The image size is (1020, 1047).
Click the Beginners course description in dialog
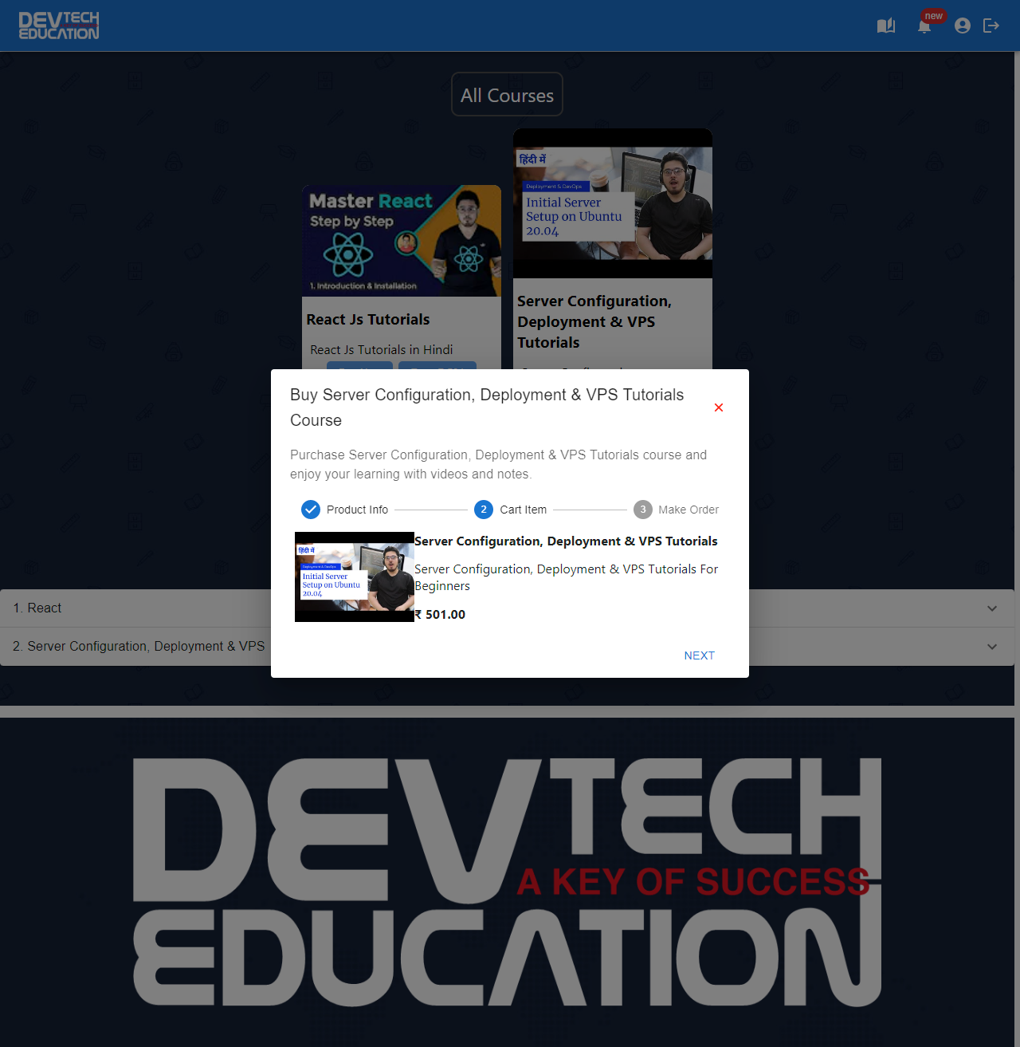point(566,577)
